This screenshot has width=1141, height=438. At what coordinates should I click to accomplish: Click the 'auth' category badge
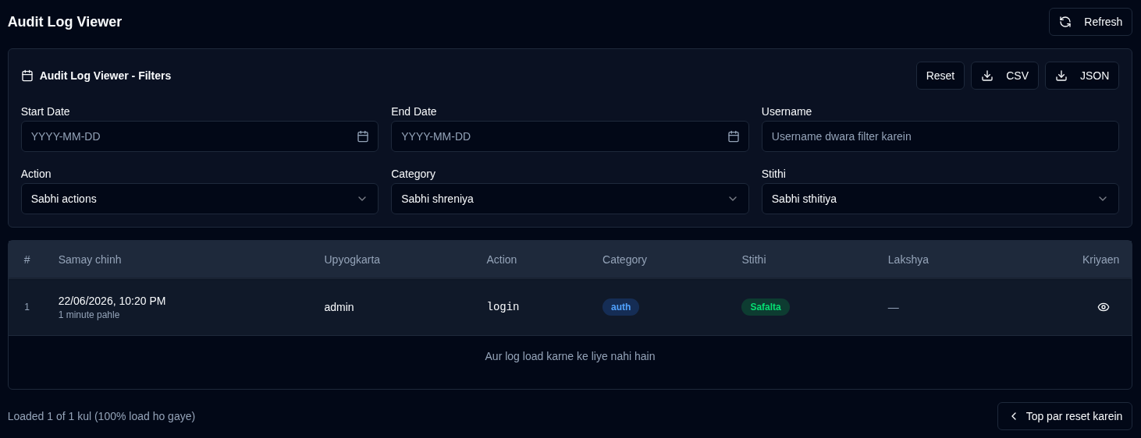coord(620,307)
